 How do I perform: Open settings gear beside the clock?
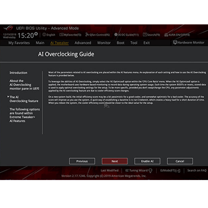coord(36,34)
